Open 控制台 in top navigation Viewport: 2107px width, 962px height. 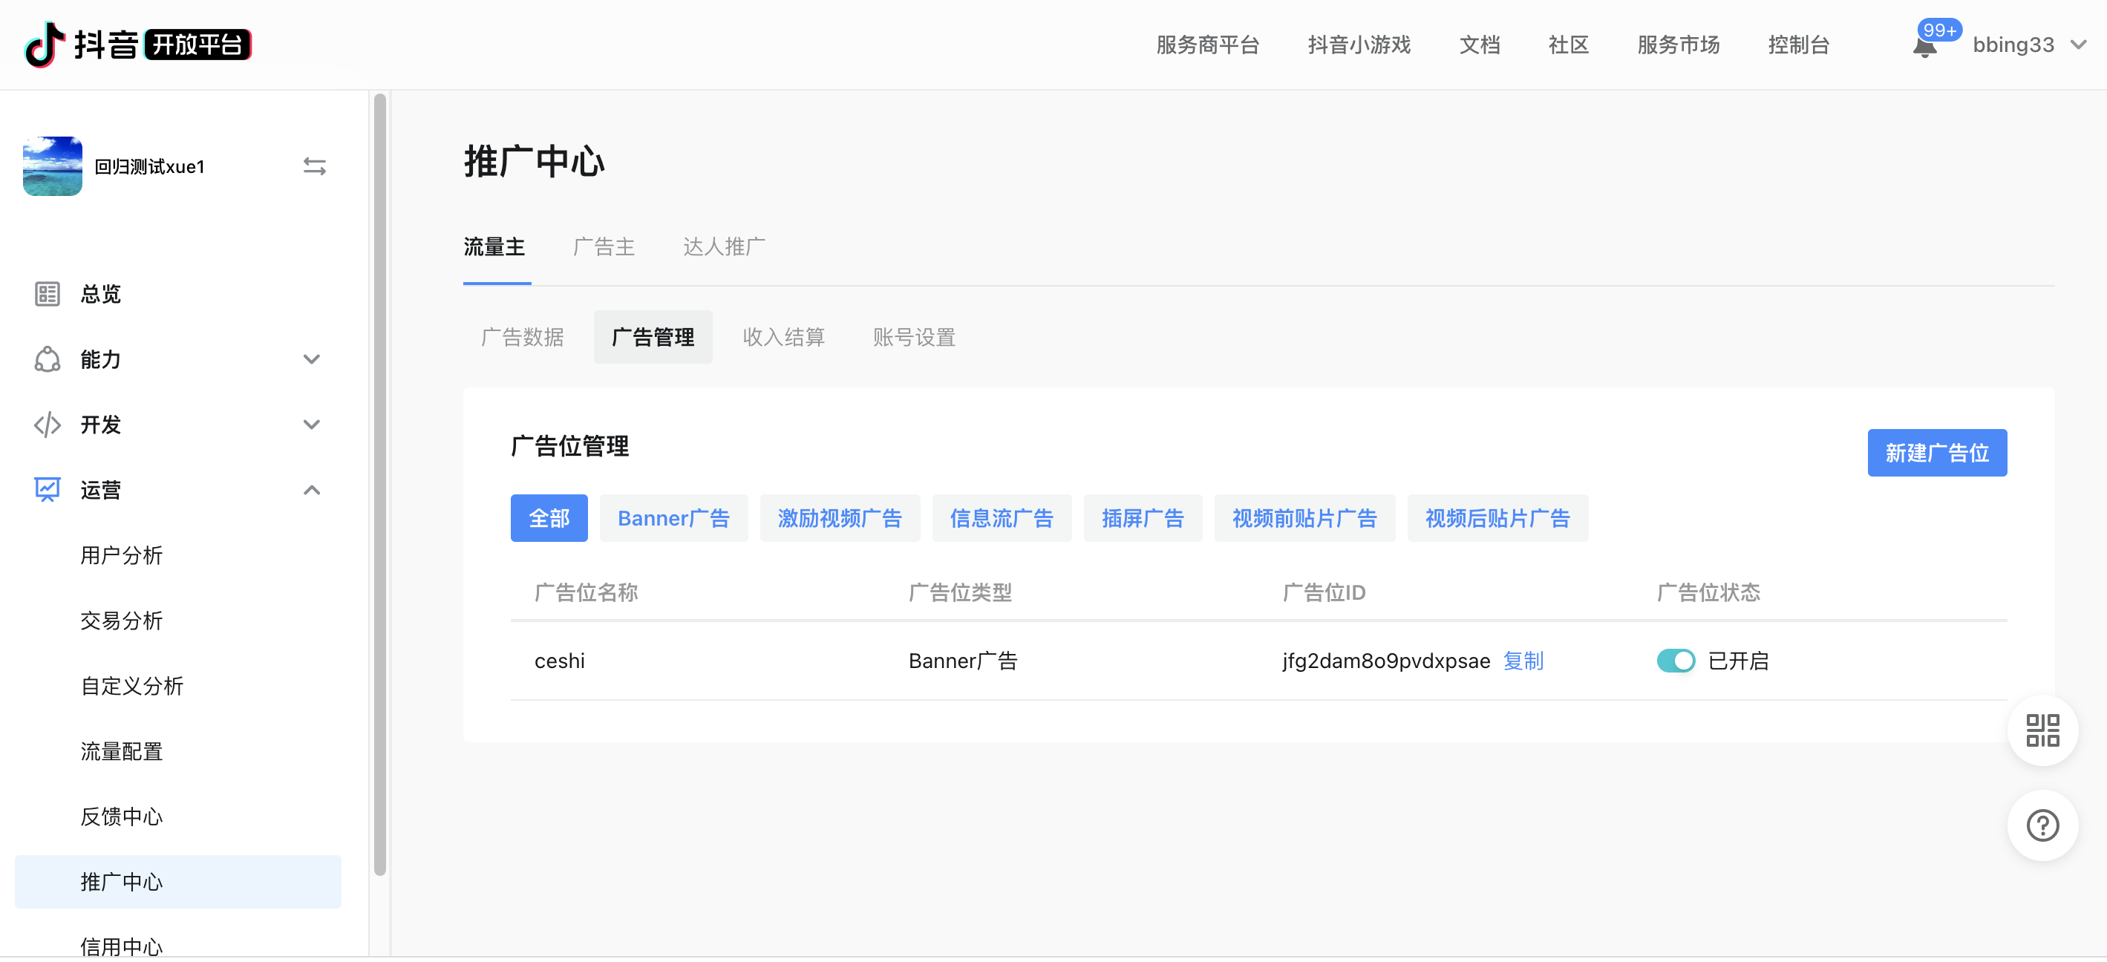pyautogui.click(x=1799, y=45)
